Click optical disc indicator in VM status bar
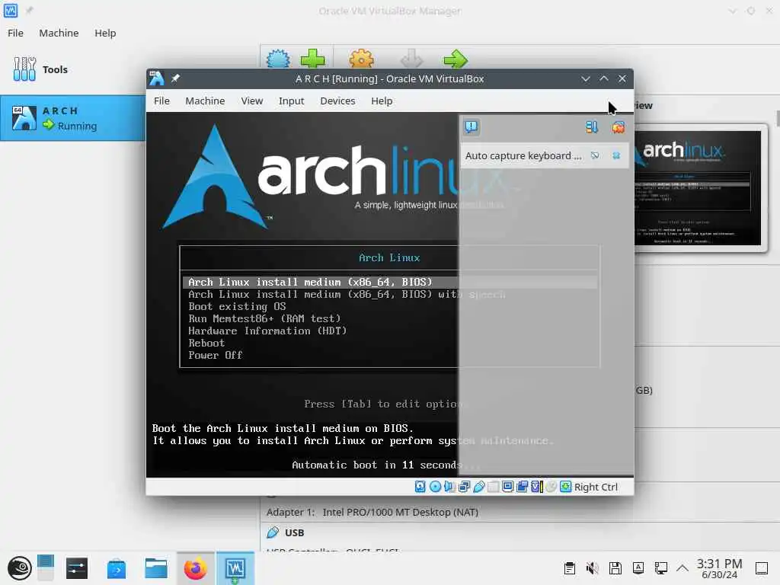 click(x=435, y=487)
